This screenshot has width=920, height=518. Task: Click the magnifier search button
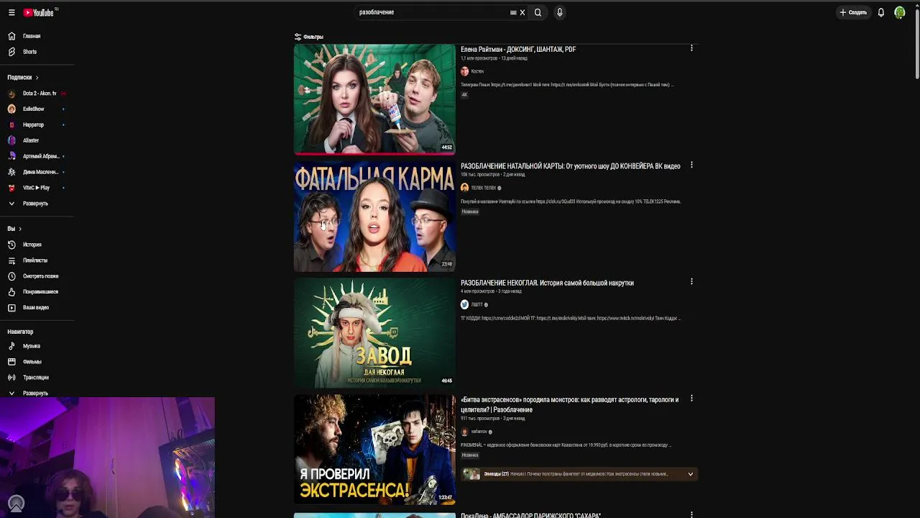point(538,12)
